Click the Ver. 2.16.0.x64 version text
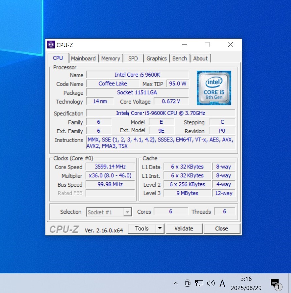 104,230
